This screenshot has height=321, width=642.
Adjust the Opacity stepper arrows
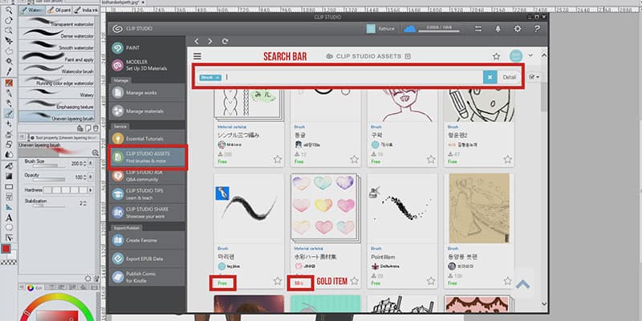[84, 177]
